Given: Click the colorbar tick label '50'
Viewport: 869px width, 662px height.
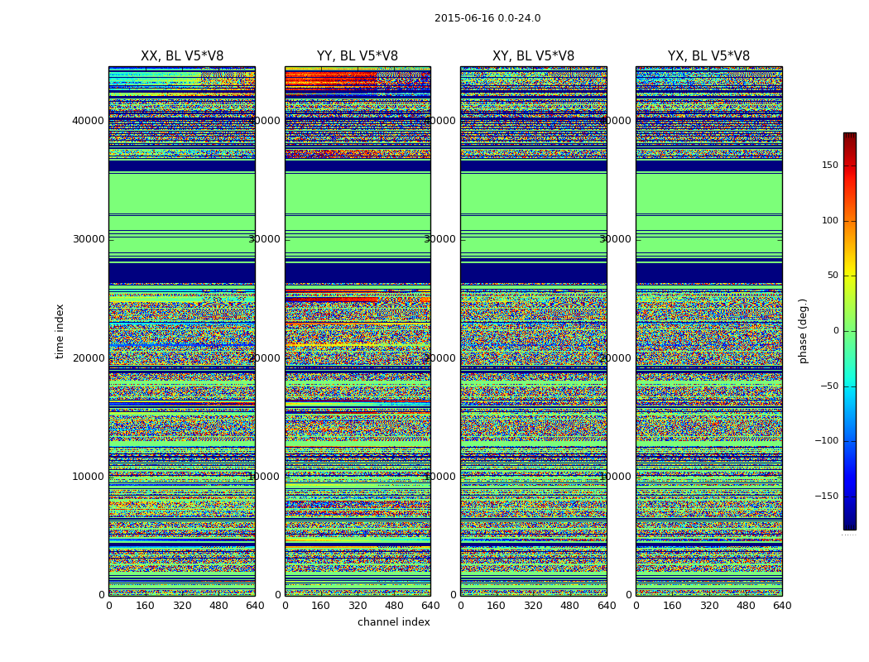Looking at the screenshot, I should pos(833,276).
